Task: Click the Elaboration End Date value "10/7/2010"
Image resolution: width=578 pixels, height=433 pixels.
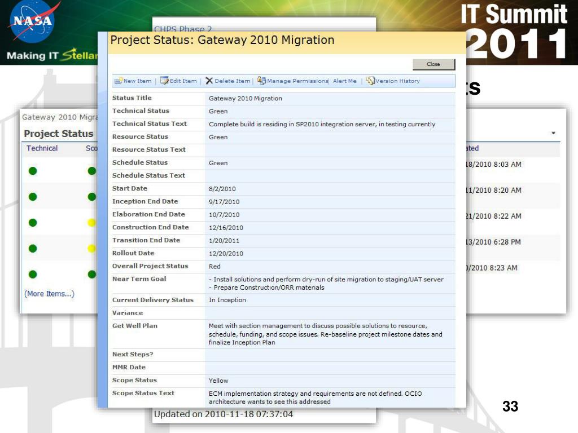Action: click(x=224, y=215)
